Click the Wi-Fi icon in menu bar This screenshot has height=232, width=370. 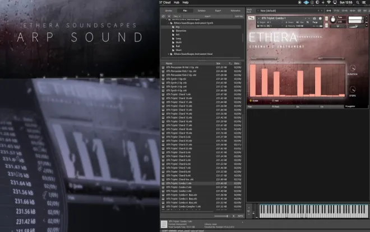(329, 2)
